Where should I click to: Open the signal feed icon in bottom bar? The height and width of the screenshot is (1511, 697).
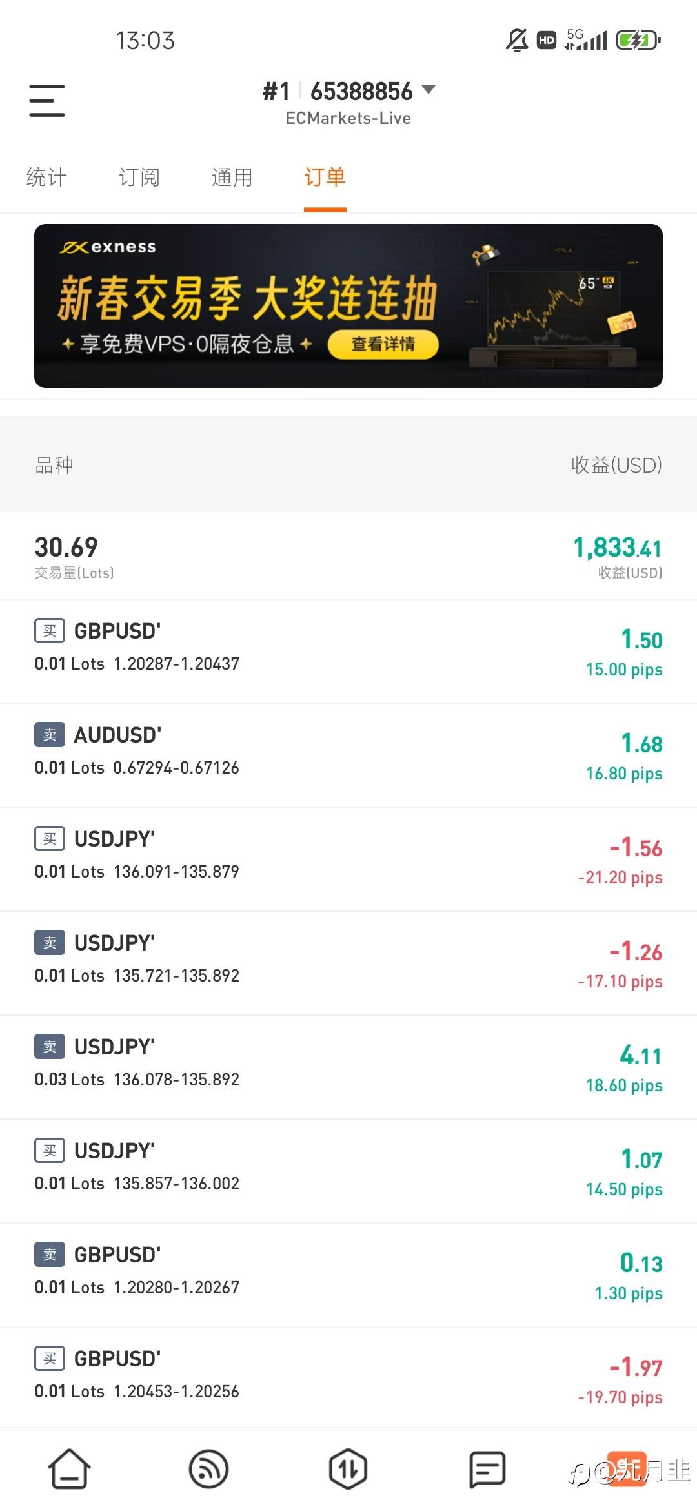[208, 1469]
